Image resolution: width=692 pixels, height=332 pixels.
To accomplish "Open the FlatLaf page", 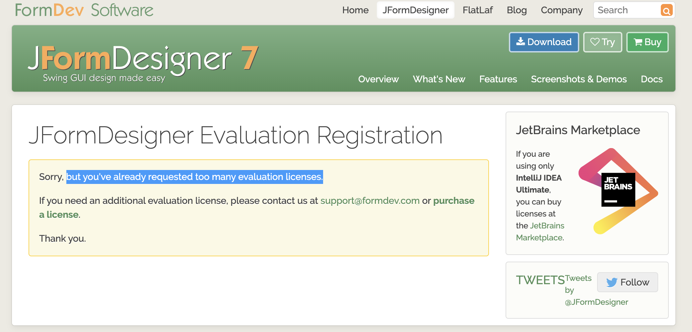I will (x=478, y=10).
